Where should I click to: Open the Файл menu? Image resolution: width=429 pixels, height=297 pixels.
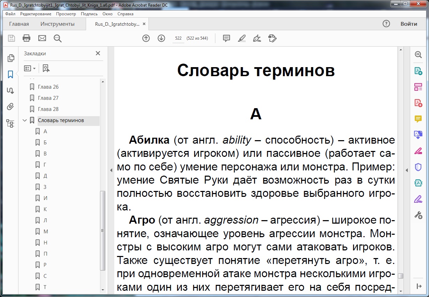[x=10, y=14]
